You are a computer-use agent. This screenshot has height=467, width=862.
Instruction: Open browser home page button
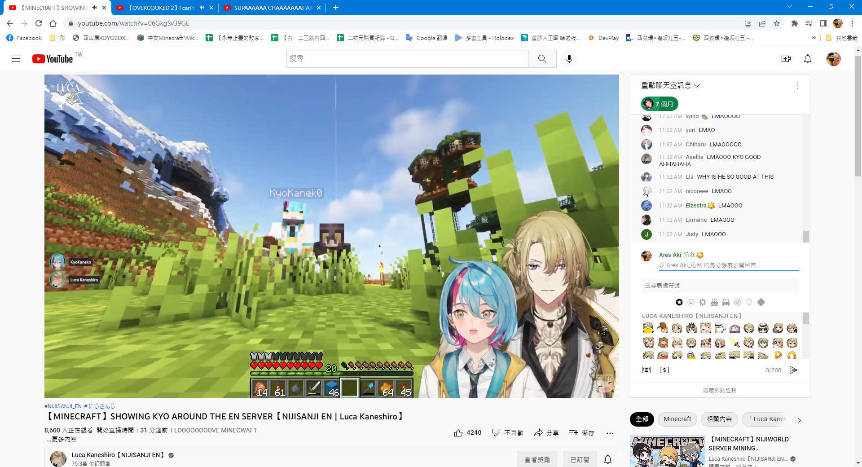53,23
